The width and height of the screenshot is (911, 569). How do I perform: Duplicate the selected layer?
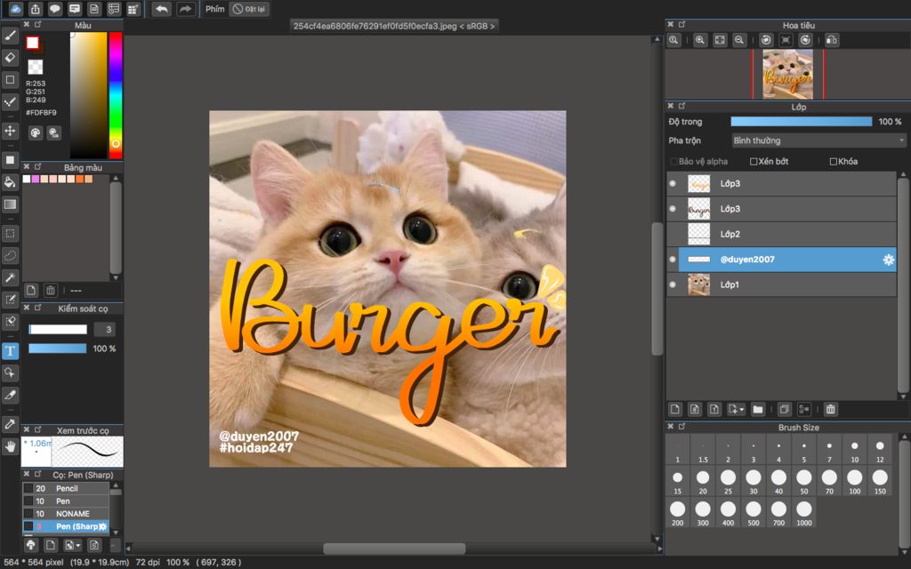[785, 409]
